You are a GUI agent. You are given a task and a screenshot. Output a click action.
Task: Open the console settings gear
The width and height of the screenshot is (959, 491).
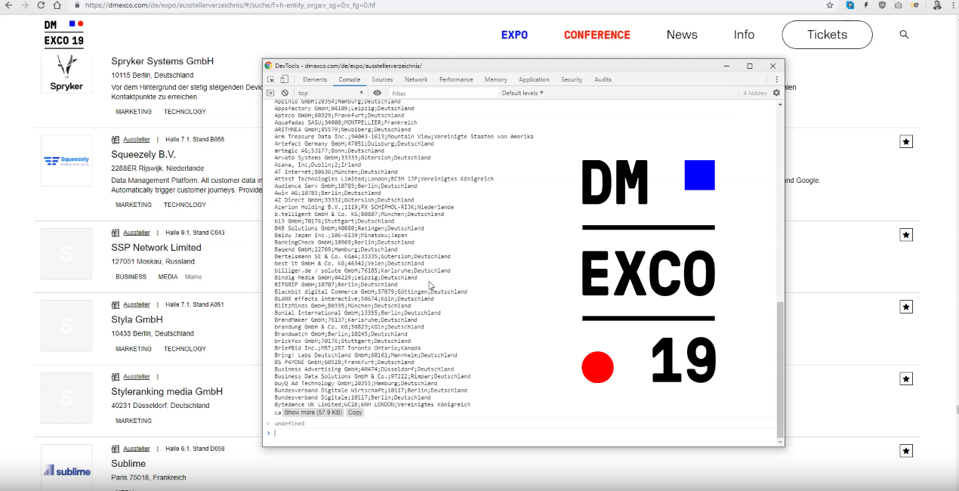click(x=776, y=93)
